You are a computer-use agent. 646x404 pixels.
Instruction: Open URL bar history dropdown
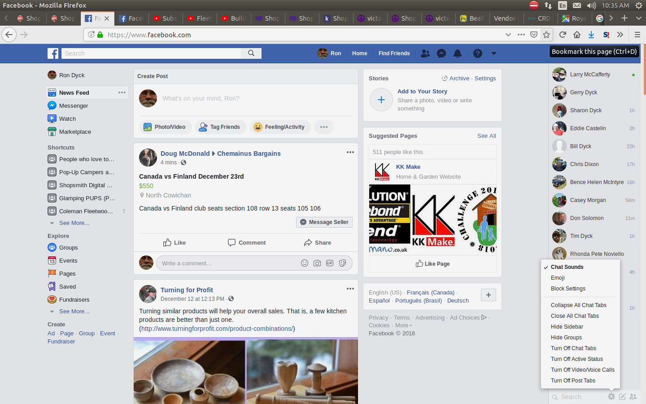point(508,35)
